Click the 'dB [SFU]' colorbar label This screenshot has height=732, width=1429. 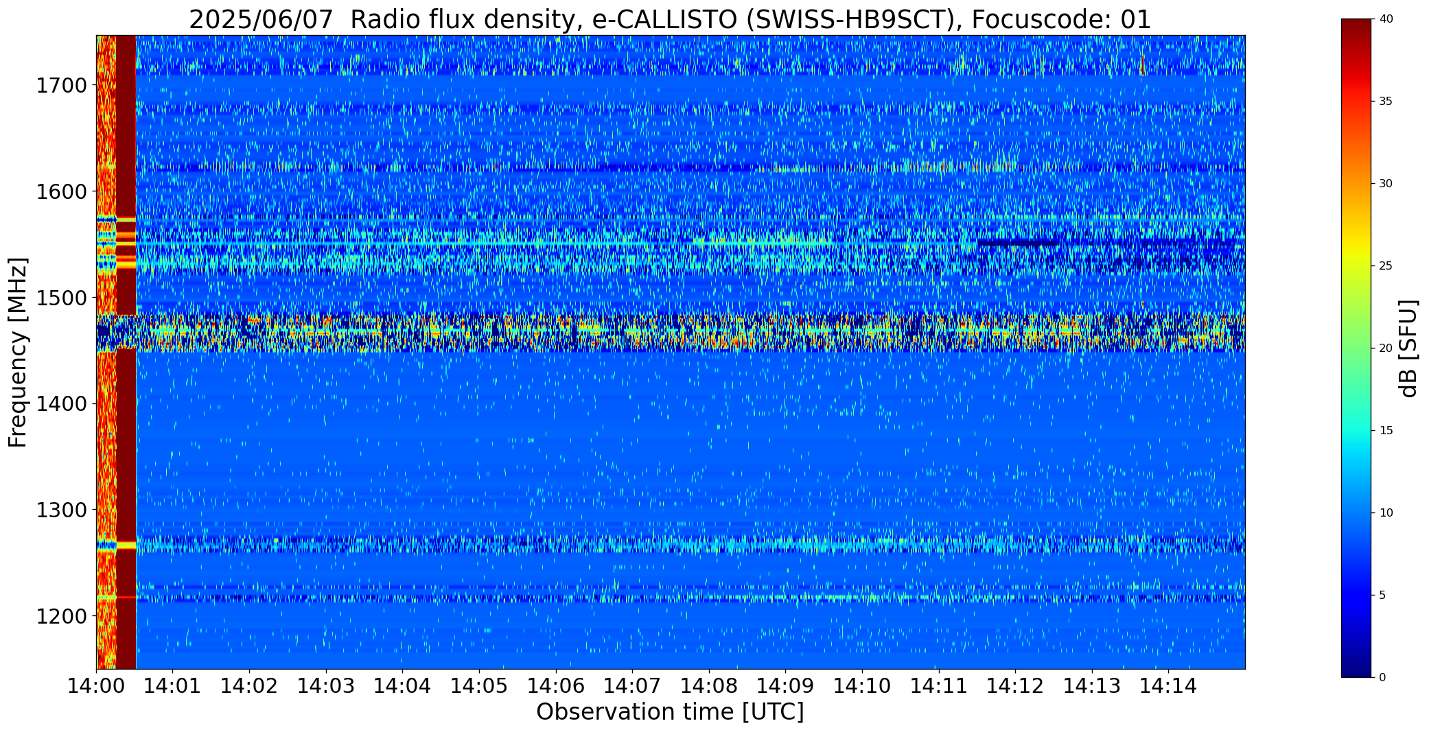point(1408,348)
